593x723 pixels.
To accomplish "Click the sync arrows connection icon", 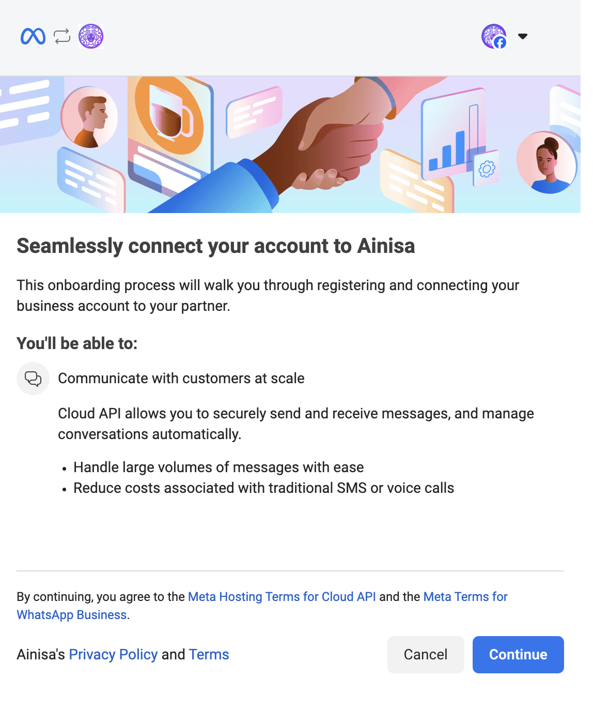I will [x=61, y=36].
